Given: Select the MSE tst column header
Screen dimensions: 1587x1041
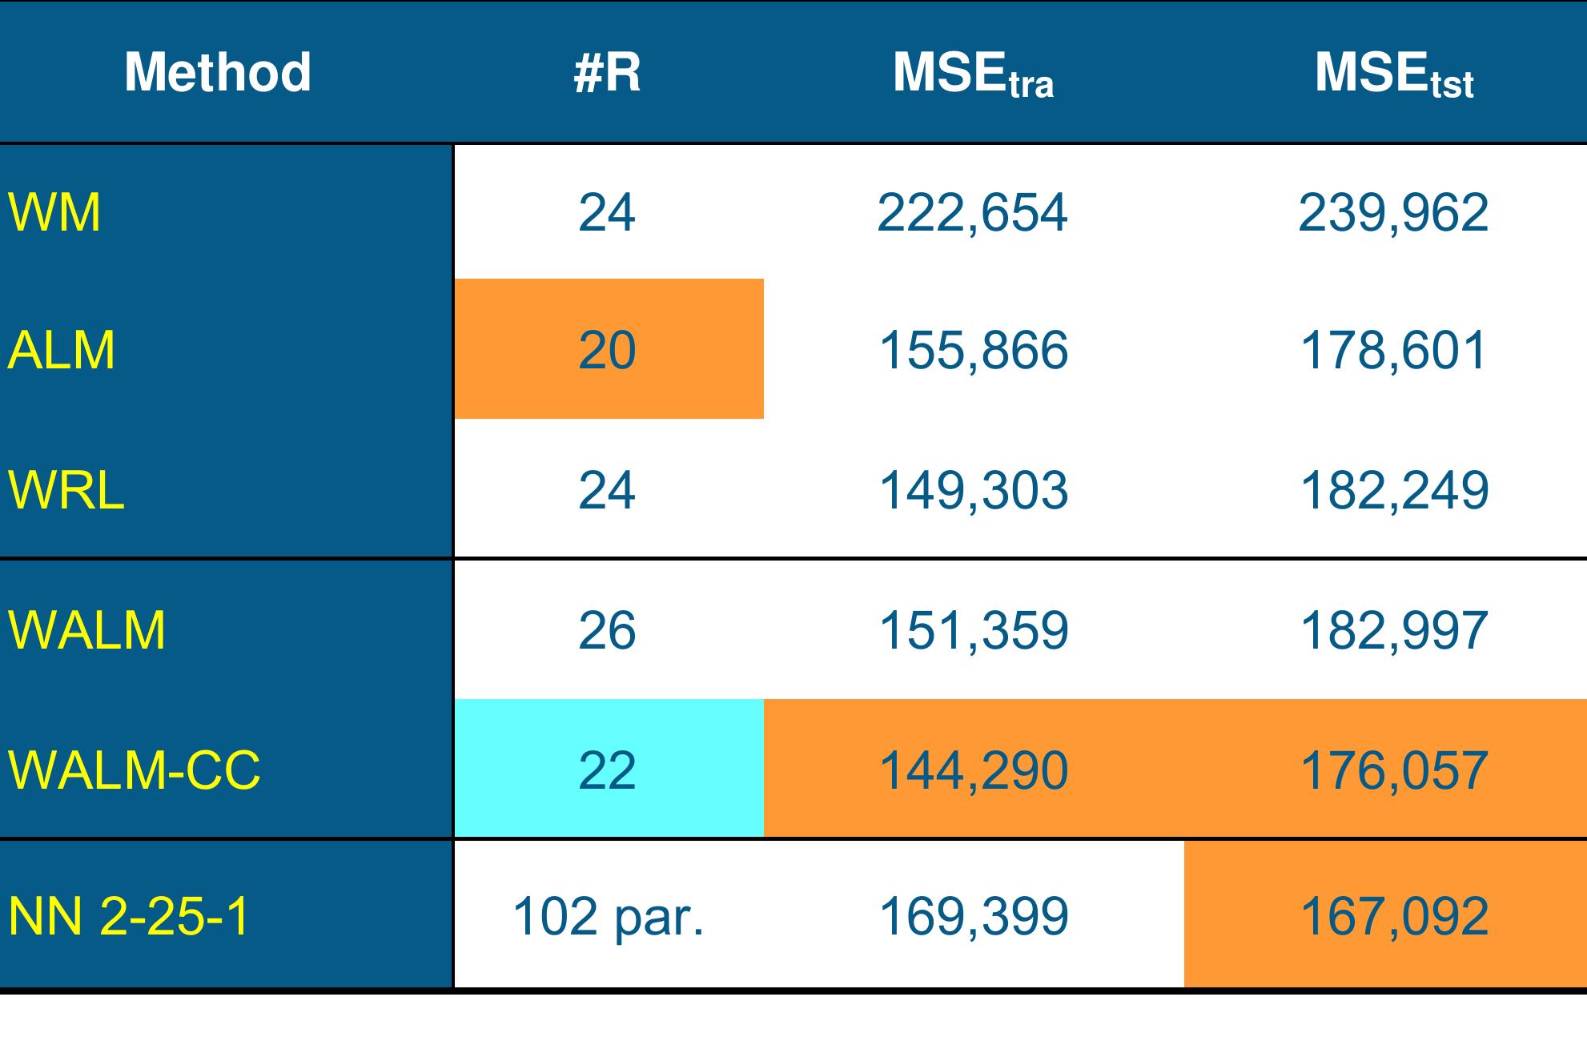Looking at the screenshot, I should click(x=1393, y=74).
